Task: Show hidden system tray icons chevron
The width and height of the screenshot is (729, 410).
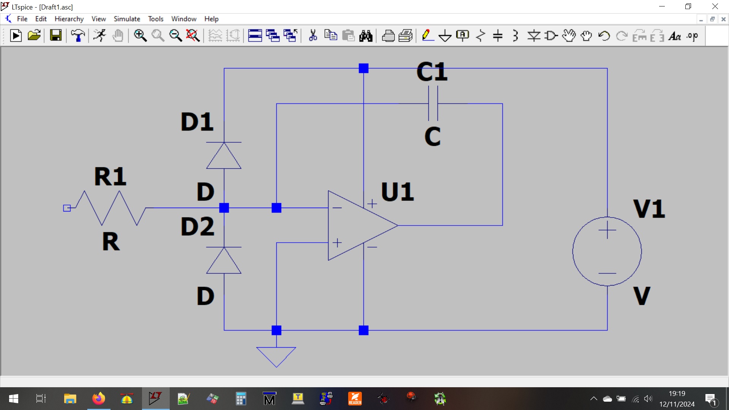Action: (x=593, y=399)
